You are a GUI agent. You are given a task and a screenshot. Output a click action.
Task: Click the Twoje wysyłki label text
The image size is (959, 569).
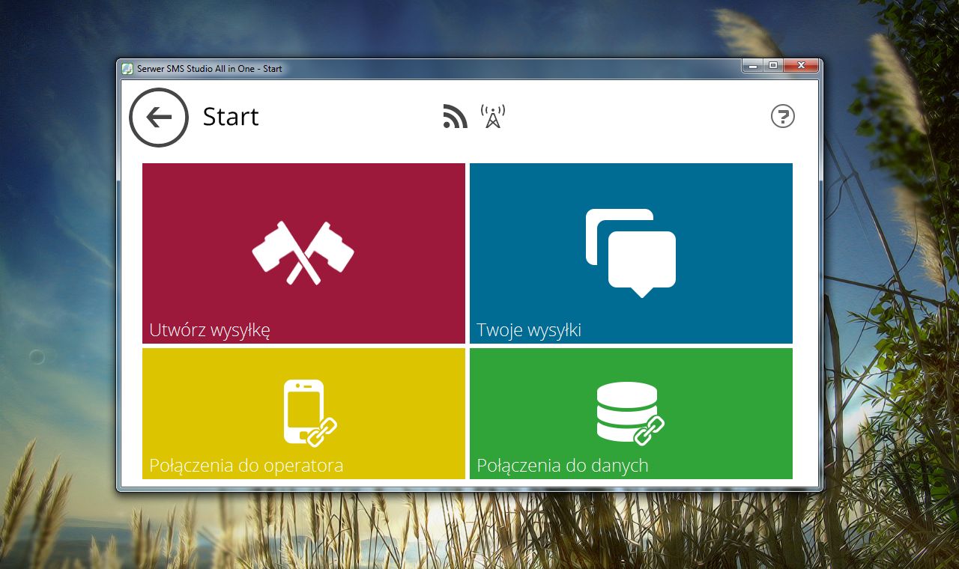530,329
